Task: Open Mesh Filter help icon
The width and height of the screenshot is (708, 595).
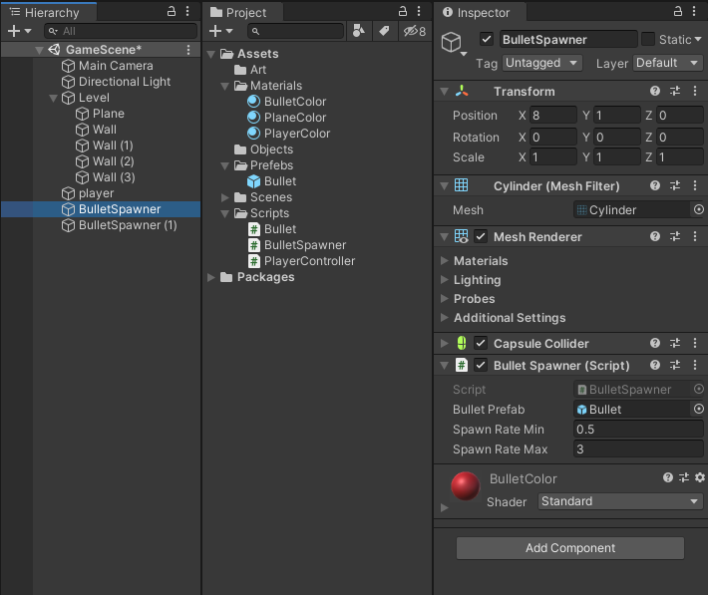Action: (x=655, y=185)
